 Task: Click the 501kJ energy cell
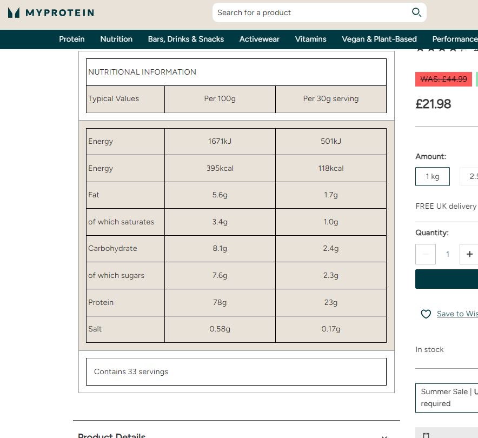click(331, 142)
